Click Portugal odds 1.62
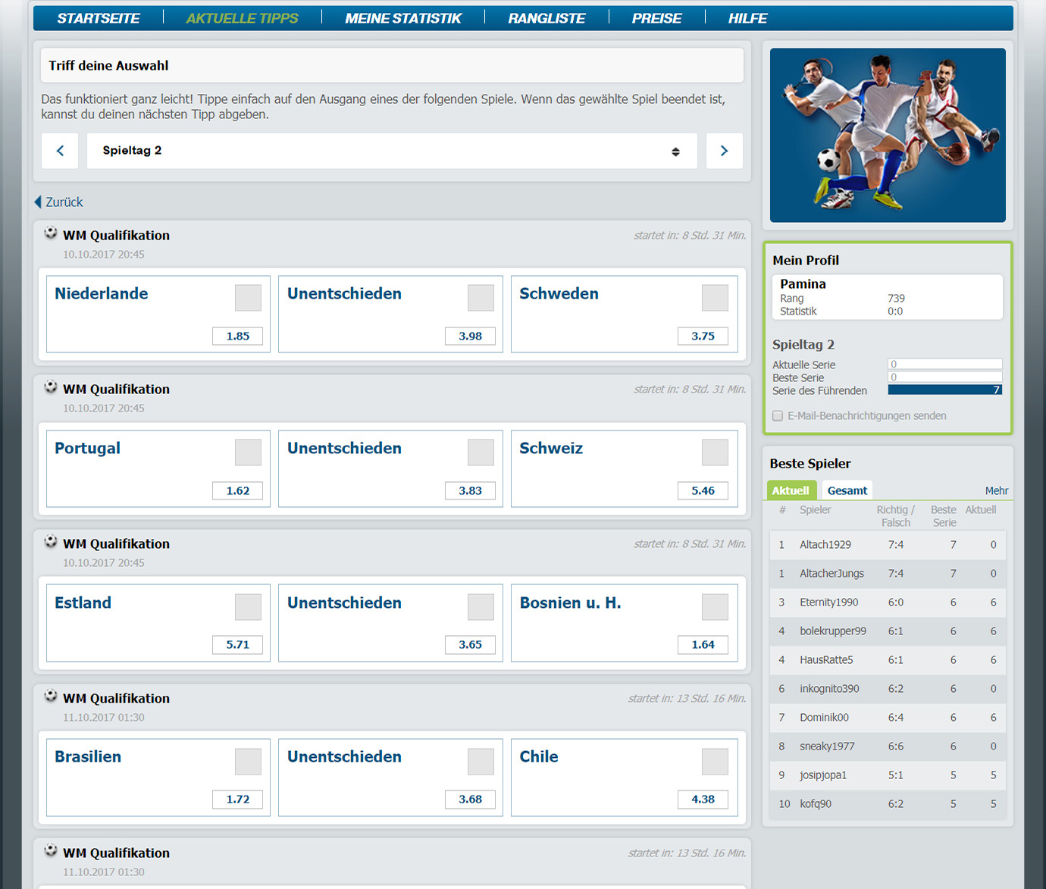The width and height of the screenshot is (1046, 889). [x=238, y=491]
